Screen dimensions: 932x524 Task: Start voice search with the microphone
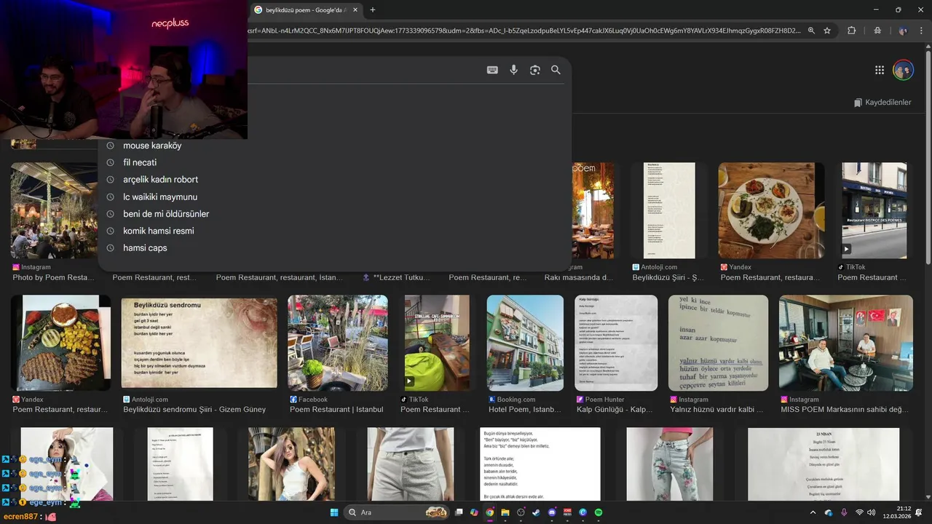pyautogui.click(x=513, y=70)
